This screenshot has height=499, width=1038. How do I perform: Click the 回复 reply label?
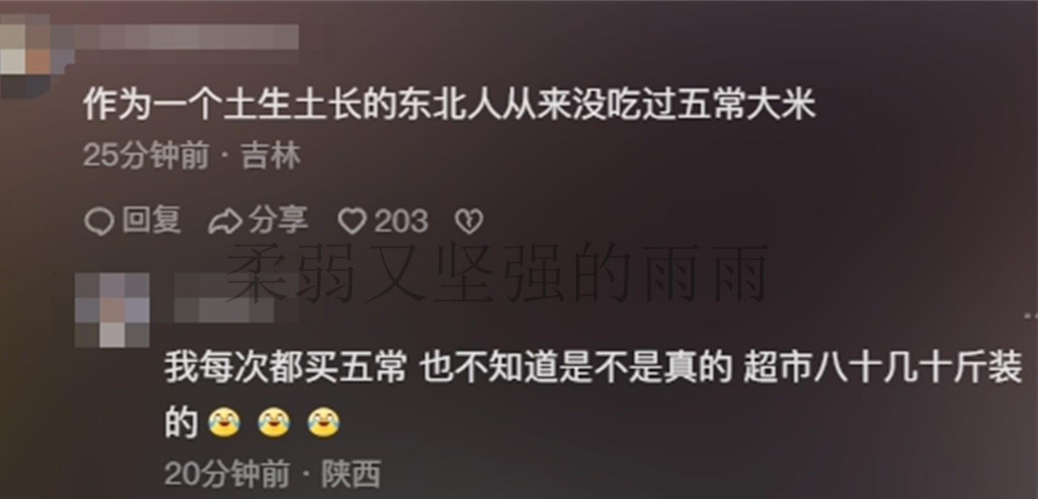(152, 221)
